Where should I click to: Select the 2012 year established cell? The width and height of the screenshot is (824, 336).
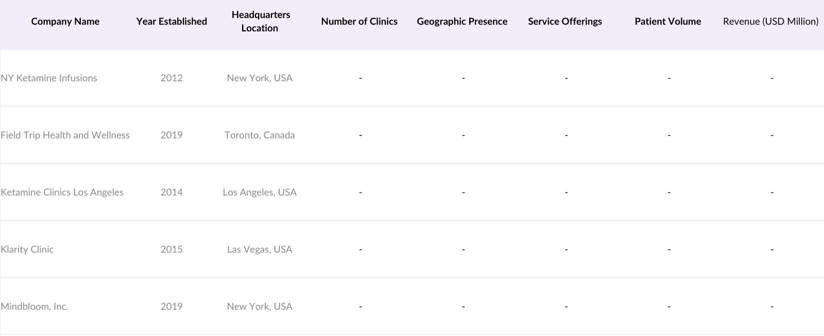tap(171, 78)
